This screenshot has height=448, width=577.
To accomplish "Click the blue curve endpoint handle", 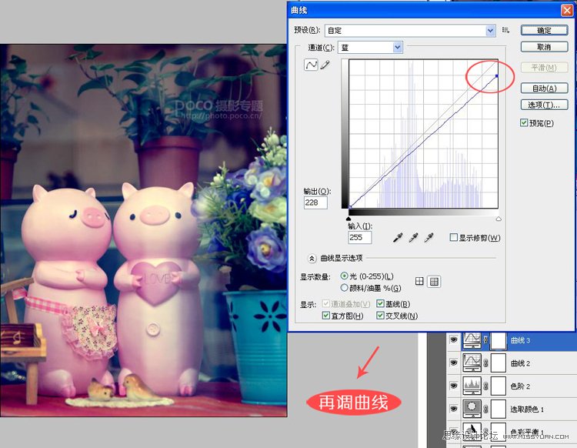I will point(497,76).
